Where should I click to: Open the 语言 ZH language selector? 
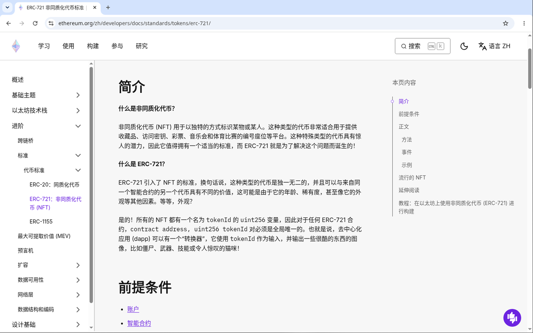pos(494,46)
